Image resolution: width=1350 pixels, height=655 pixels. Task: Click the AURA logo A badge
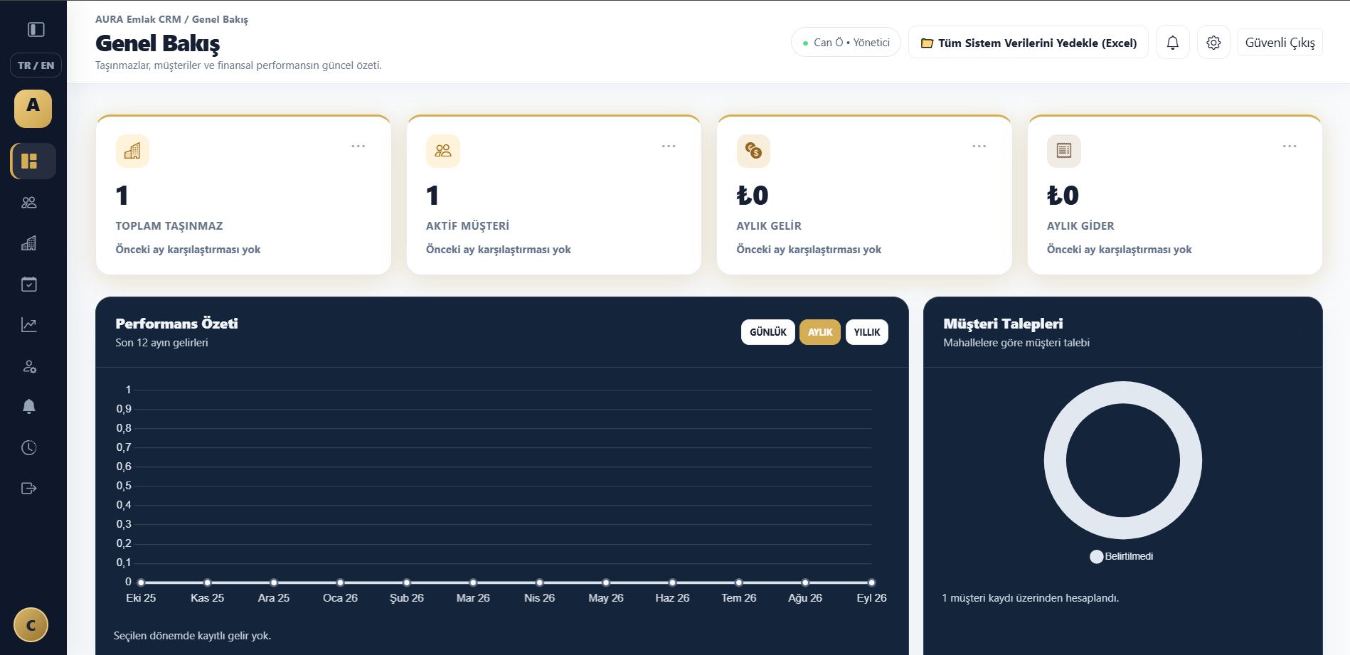coord(33,109)
